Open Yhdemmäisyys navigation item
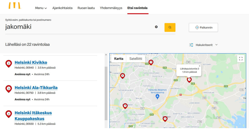Image resolution: width=249 pixels, height=135 pixels. (x=111, y=8)
